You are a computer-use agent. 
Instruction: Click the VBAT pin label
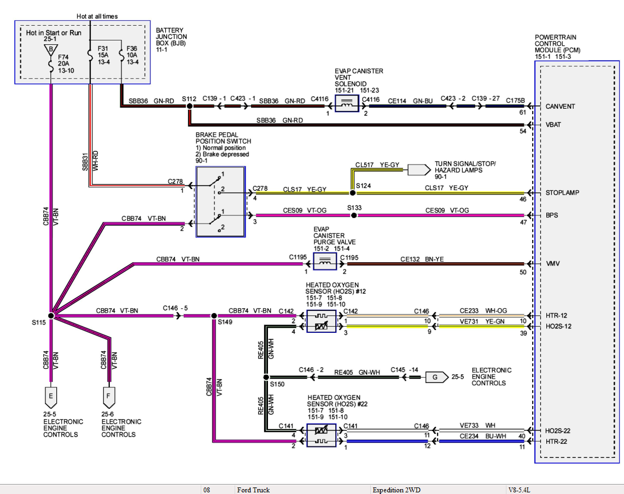click(553, 125)
